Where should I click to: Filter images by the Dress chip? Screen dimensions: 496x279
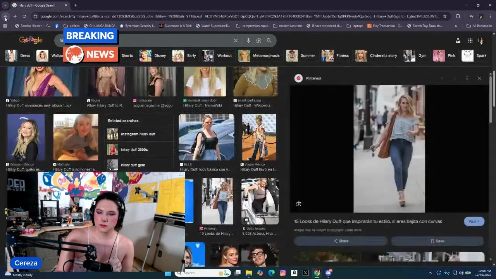[x=18, y=55]
